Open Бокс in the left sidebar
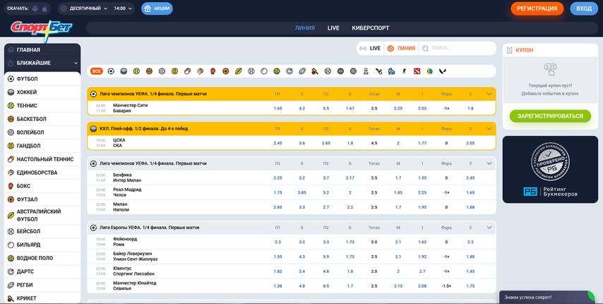This screenshot has height=304, width=603. tap(42, 186)
